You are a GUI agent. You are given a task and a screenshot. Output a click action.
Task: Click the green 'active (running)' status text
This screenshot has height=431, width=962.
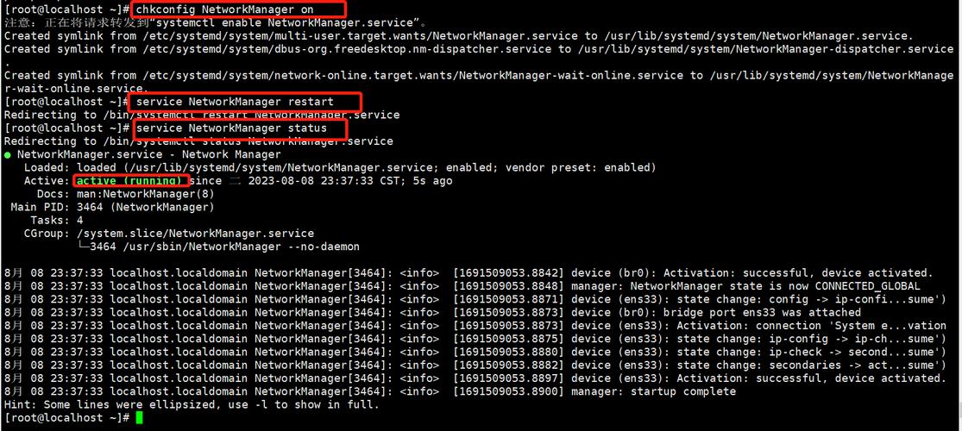[131, 181]
